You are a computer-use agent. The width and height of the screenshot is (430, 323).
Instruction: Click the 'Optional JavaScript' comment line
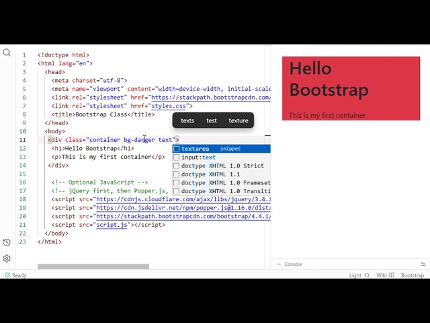point(99,182)
